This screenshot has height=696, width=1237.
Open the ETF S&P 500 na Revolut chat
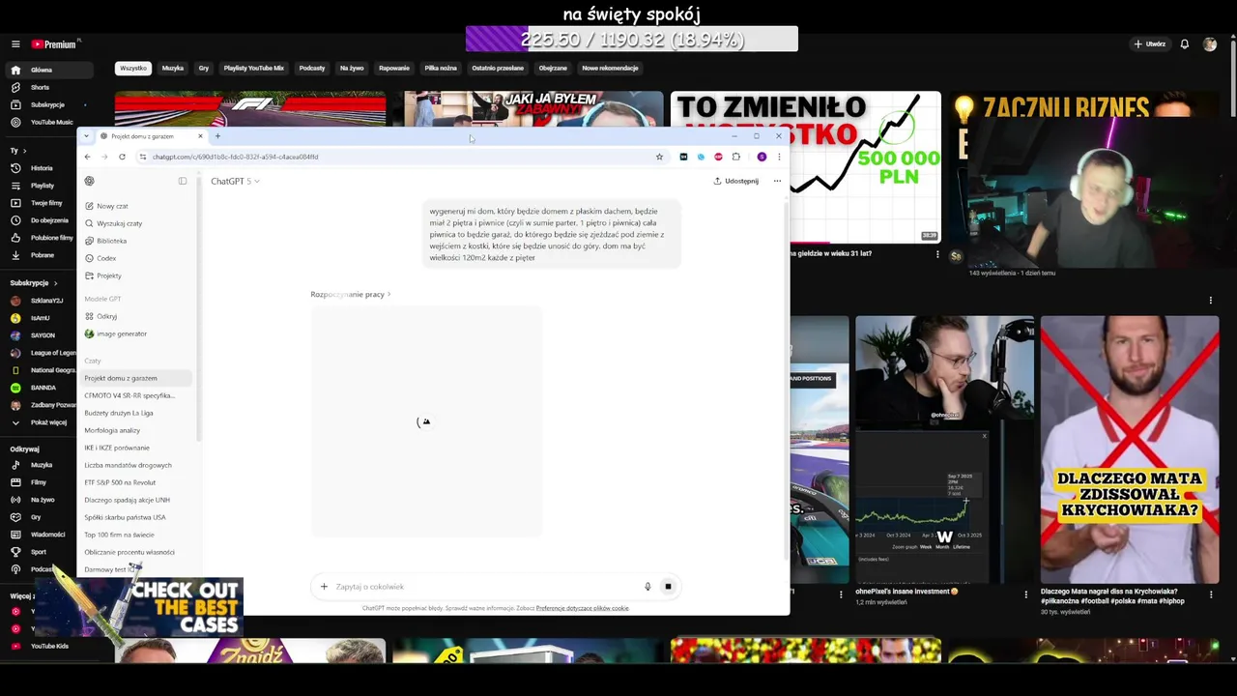coord(120,482)
